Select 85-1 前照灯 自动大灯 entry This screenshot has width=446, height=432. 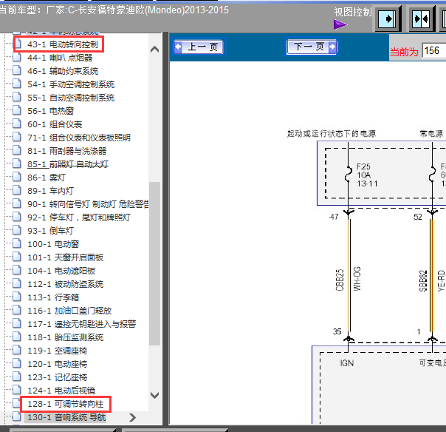68,164
